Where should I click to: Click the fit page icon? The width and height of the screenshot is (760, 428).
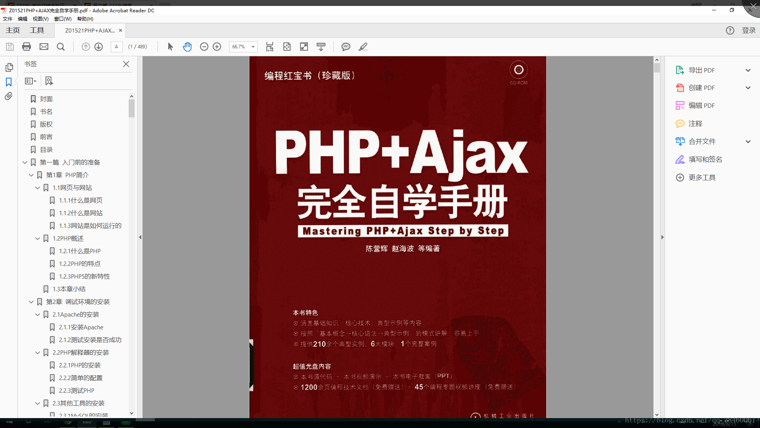[x=287, y=47]
